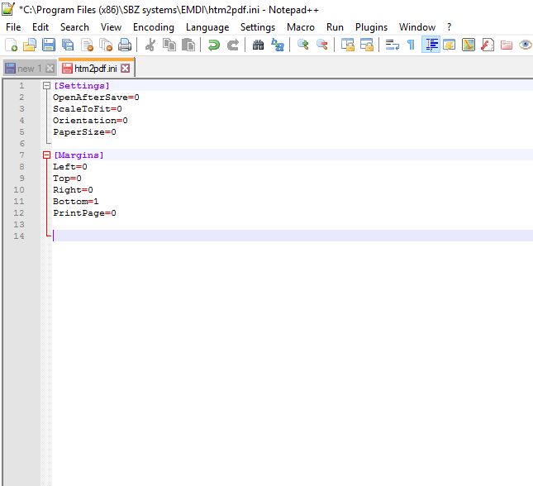The image size is (533, 486).
Task: Click the Close document toolbar icon
Action: pyautogui.click(x=87, y=45)
